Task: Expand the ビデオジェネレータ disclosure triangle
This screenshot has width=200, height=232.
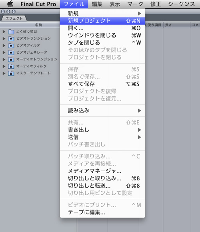Action: pos(4,52)
